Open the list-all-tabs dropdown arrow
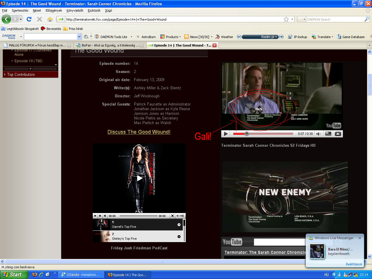Screen dimensions: 372x279 (369, 45)
